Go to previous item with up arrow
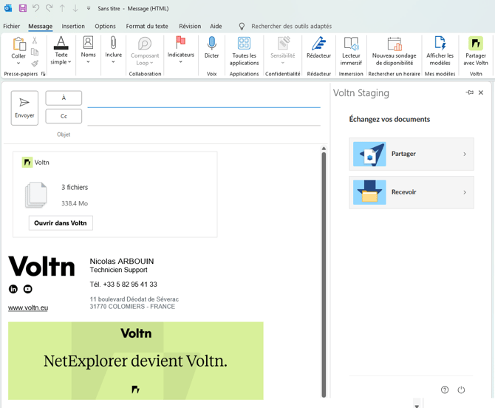The image size is (495, 408). click(62, 8)
